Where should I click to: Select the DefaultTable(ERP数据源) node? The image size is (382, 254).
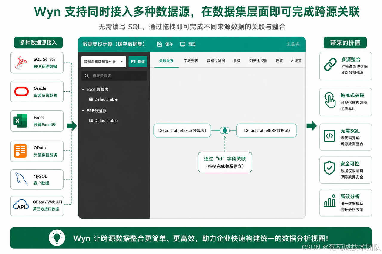(x=267, y=130)
